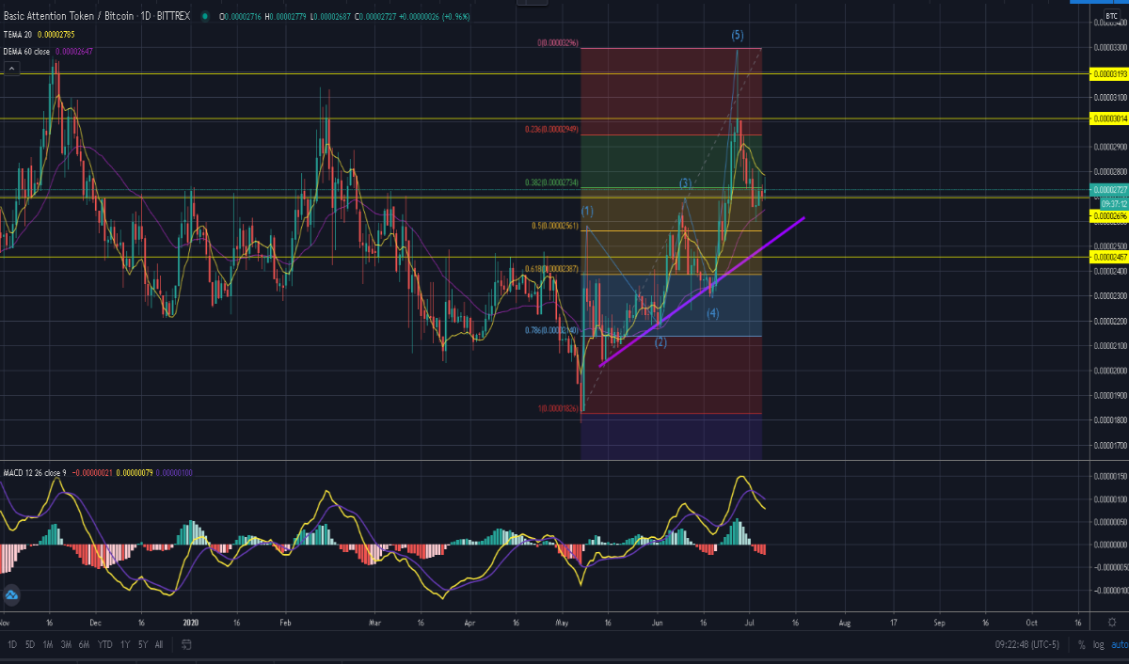Viewport: 1129px width, 664px height.
Task: Click the Go to date calendar icon
Action: click(186, 644)
